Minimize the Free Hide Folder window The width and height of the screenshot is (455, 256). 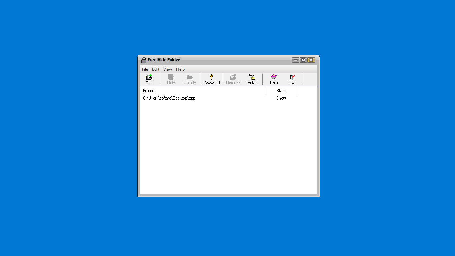[295, 60]
